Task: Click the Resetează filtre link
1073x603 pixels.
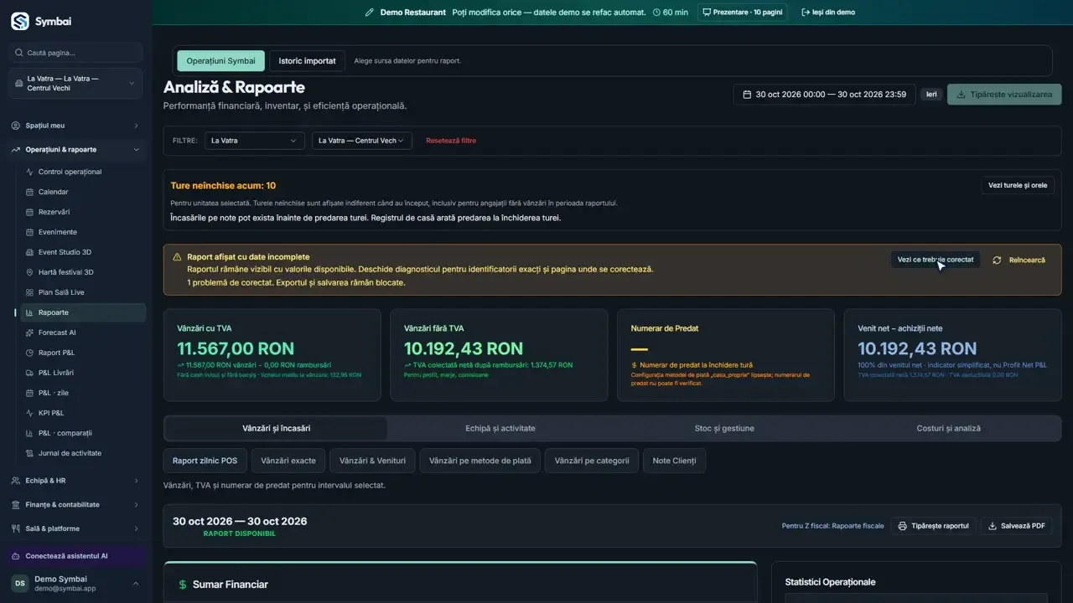Action: 451,141
